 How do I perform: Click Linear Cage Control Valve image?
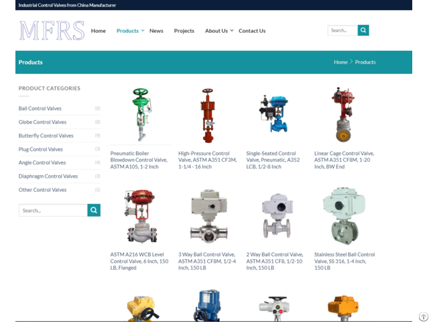343,115
